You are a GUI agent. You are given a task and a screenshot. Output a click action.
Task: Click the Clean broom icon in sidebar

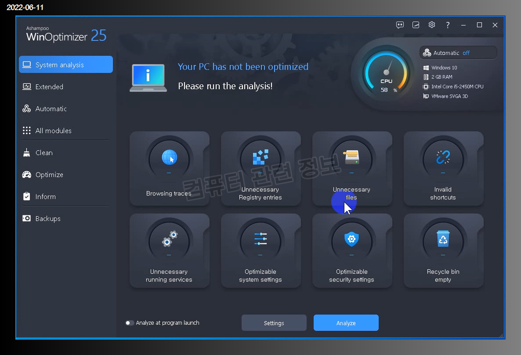click(27, 152)
